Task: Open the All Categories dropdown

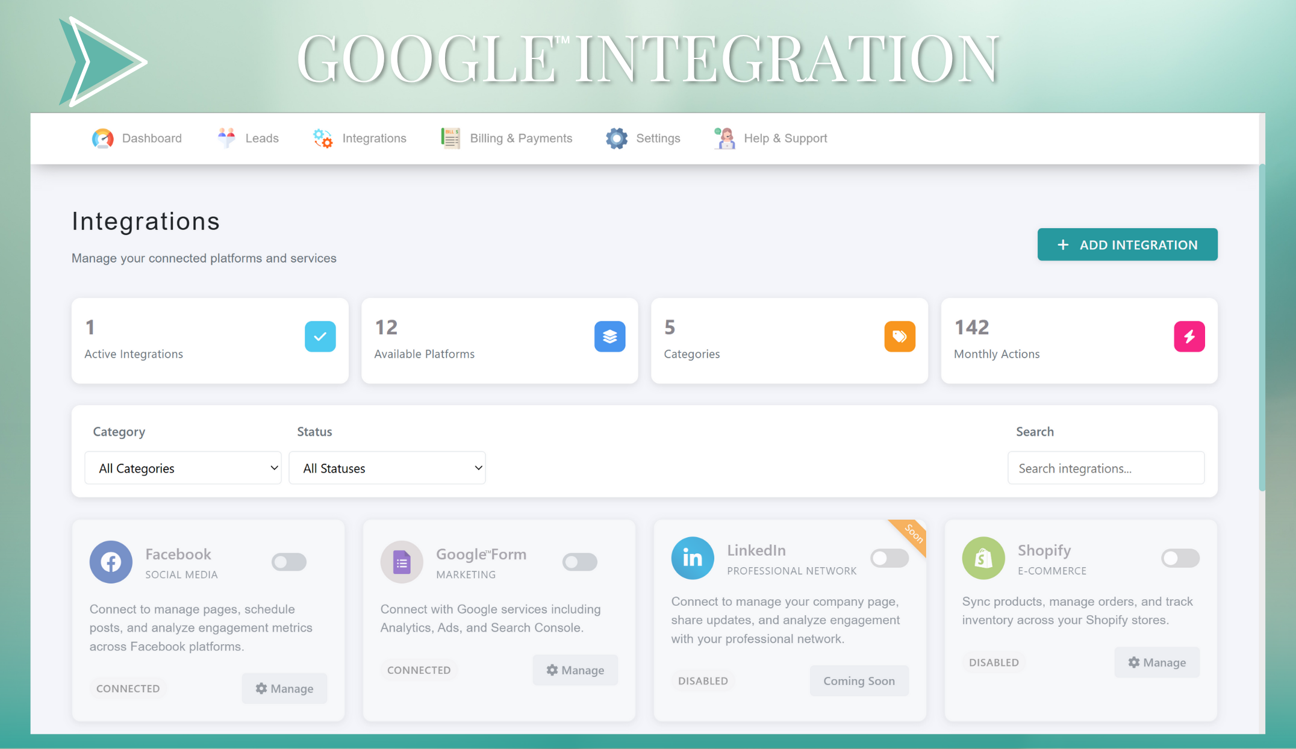Action: [183, 468]
